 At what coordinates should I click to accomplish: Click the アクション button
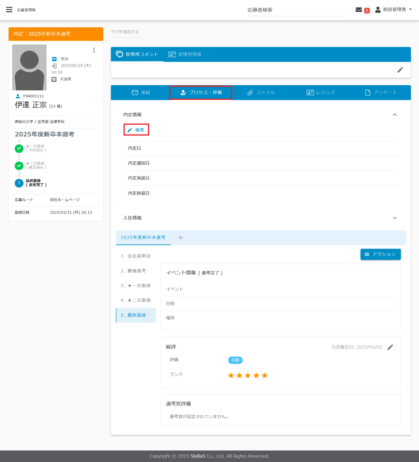click(380, 254)
